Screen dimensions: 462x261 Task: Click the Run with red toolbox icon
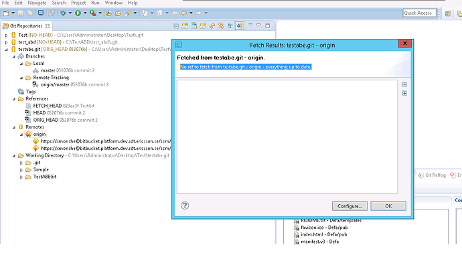coord(93,13)
